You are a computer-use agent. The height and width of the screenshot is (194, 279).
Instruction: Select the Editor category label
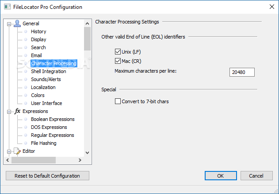click(29, 151)
